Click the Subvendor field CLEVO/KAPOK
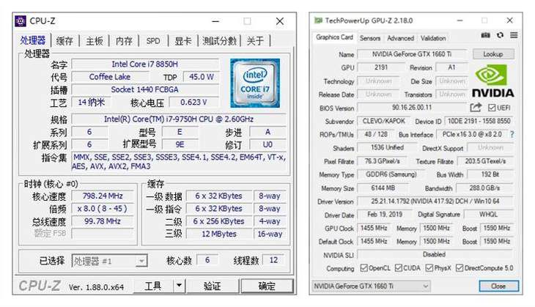This screenshot has width=535, height=307. [384, 121]
